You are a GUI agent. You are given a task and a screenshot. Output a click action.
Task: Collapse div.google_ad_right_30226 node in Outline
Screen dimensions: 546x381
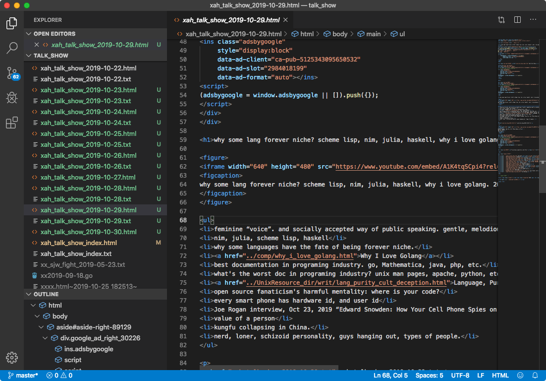point(45,338)
